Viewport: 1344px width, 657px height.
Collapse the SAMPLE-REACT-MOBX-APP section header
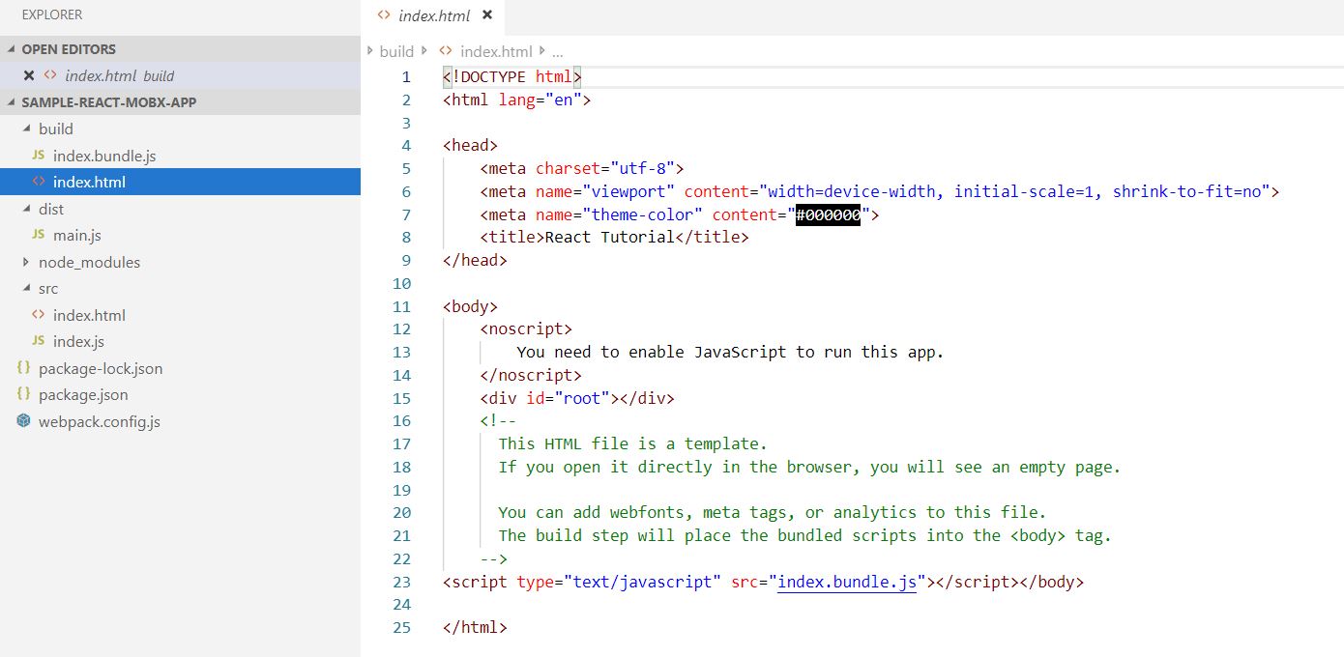[x=11, y=102]
